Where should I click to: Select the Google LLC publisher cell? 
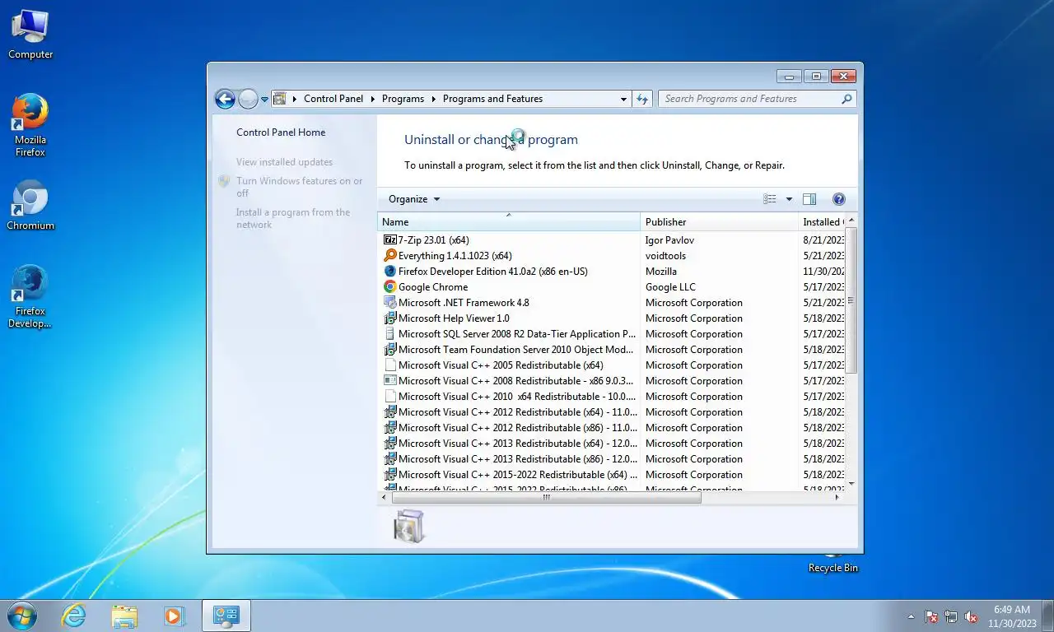pyautogui.click(x=670, y=287)
